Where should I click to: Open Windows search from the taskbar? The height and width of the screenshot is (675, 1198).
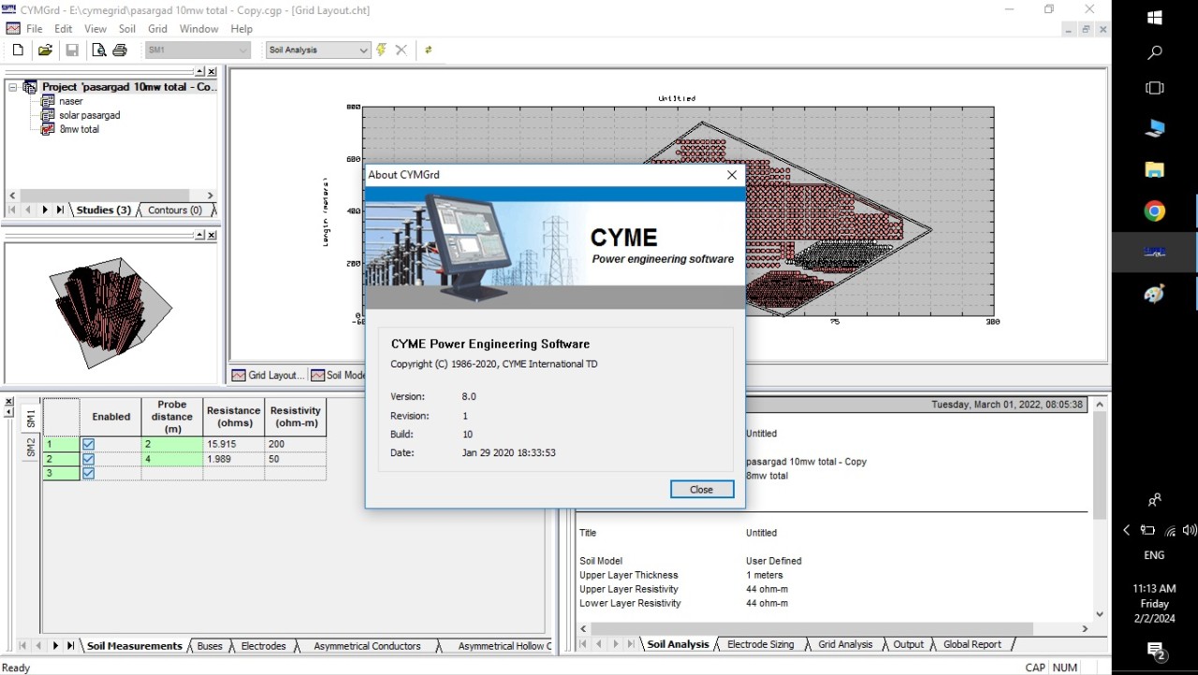coord(1155,53)
